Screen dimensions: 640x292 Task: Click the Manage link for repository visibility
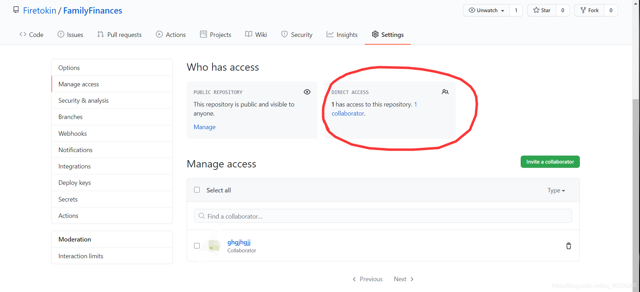pos(205,127)
